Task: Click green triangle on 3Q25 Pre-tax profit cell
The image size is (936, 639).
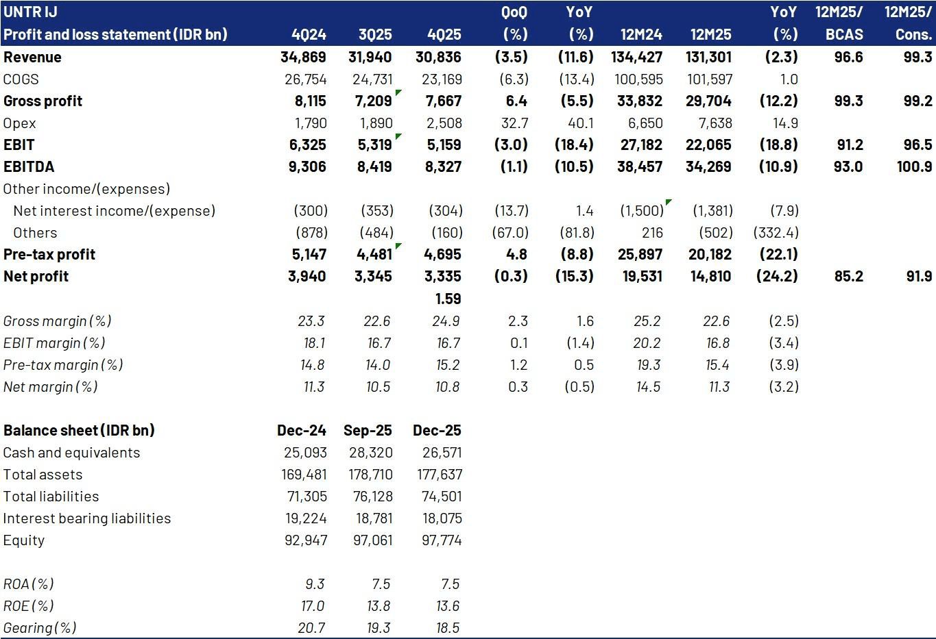Action: pos(398,246)
